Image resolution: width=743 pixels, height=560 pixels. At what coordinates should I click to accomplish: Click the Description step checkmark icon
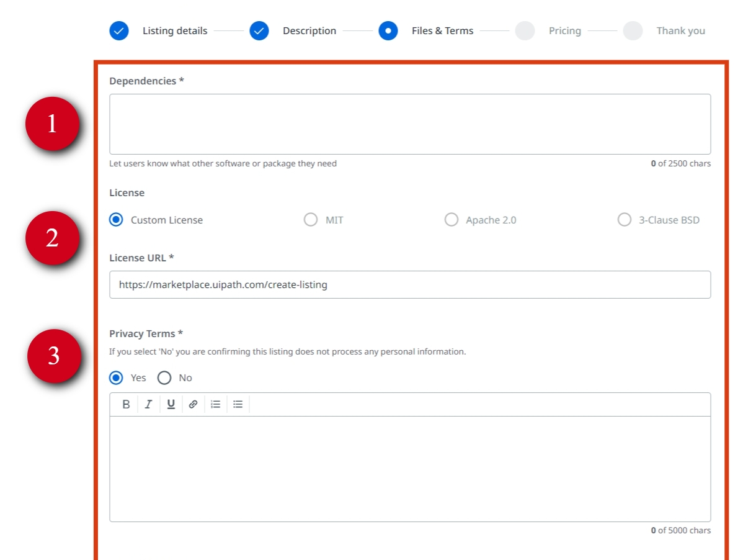point(259,30)
